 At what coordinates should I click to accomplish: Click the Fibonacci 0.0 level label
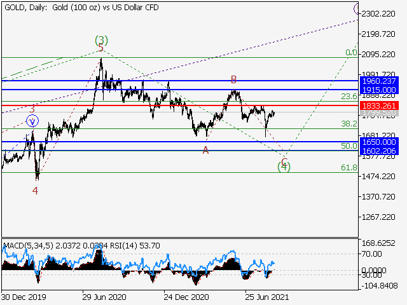[351, 53]
